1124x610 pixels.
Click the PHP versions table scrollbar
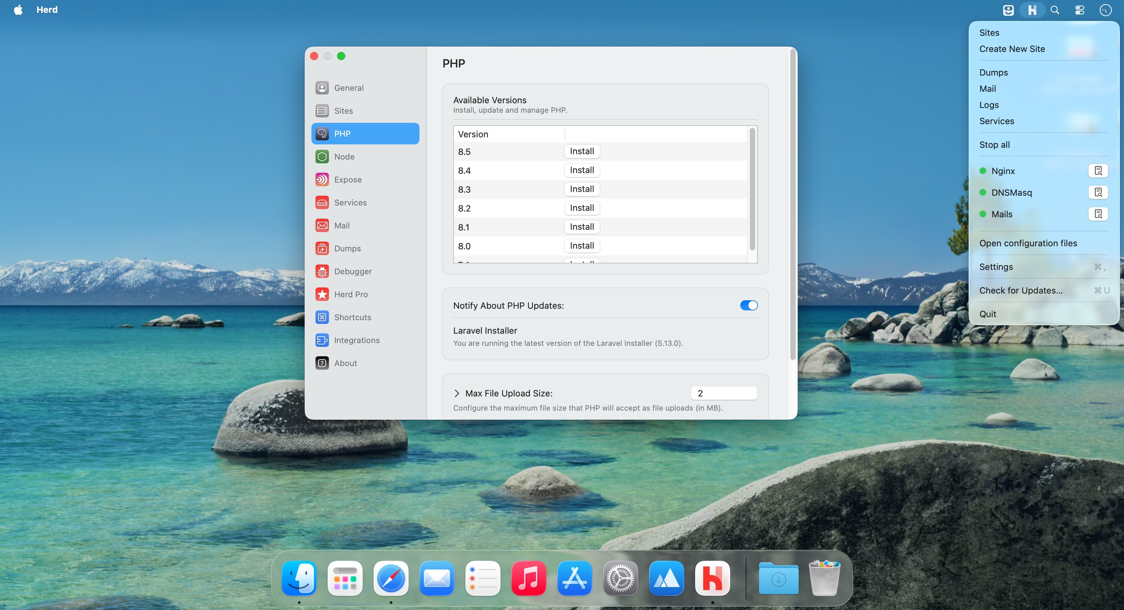752,189
